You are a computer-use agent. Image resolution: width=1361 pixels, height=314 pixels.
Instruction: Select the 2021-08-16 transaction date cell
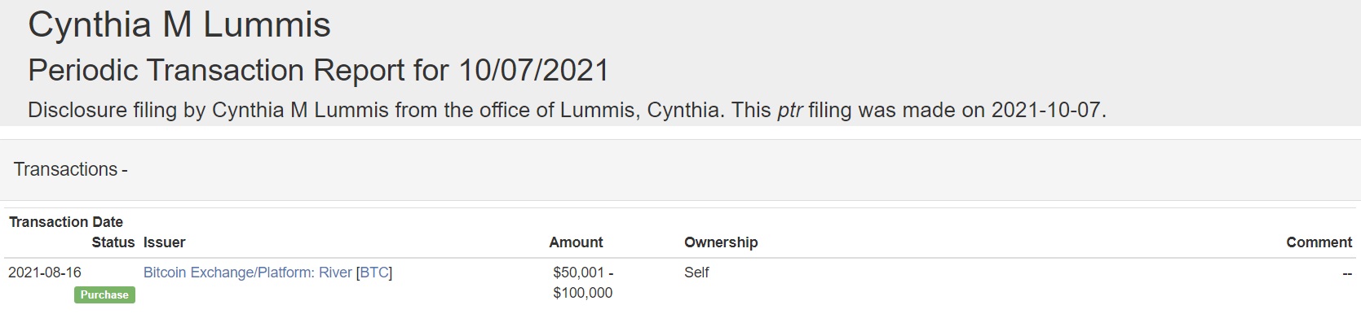(45, 273)
